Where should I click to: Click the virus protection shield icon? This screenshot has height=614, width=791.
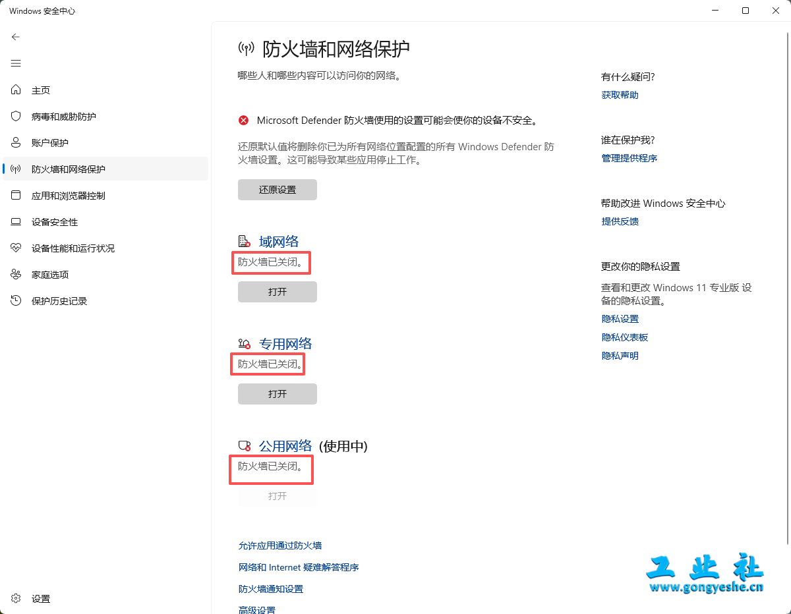tap(16, 116)
